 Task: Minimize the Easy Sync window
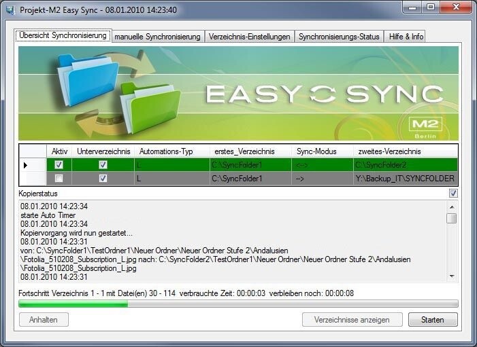[413, 7]
